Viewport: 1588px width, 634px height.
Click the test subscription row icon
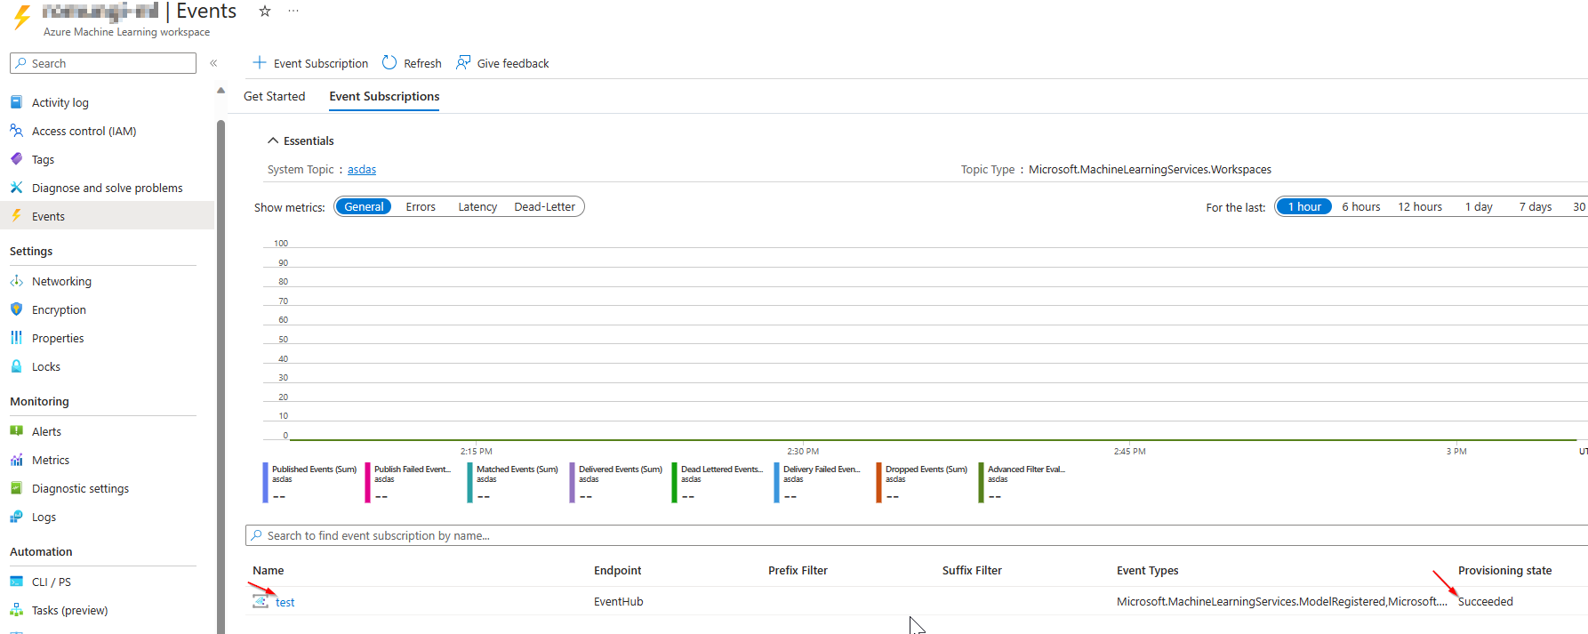[261, 602]
